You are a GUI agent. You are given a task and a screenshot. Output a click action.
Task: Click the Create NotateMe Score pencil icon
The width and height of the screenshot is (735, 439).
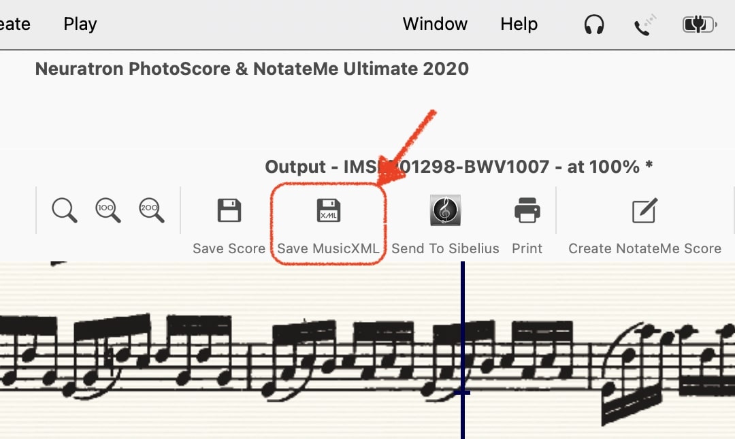(644, 211)
